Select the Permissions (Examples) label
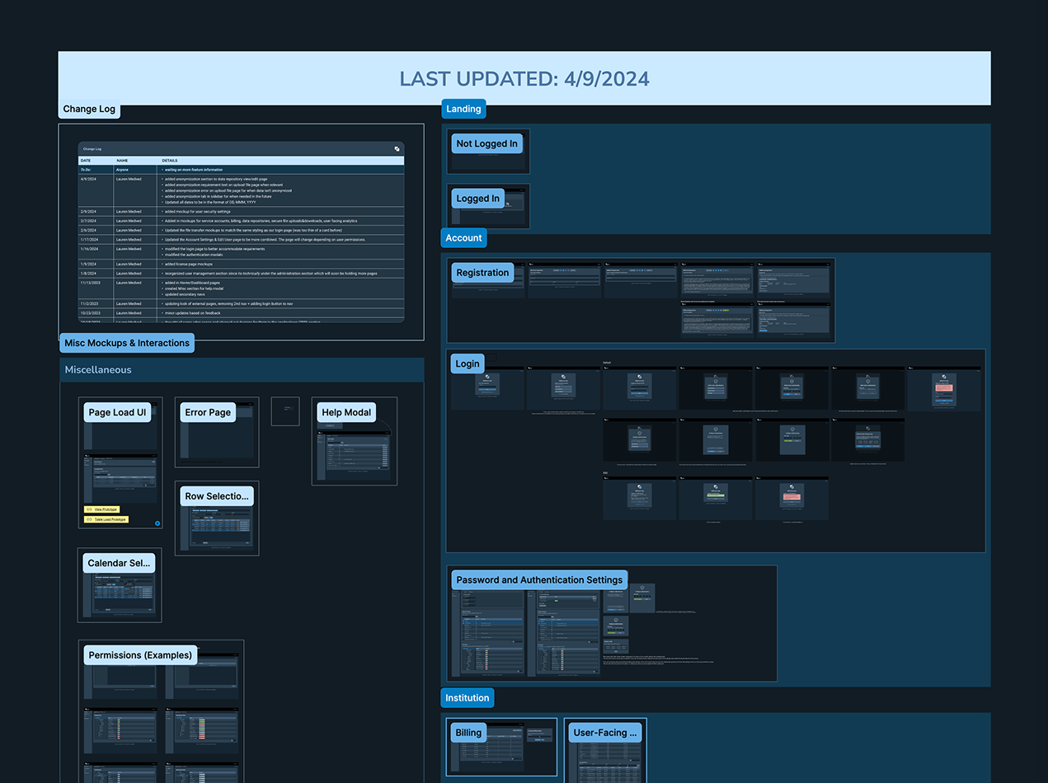 tap(140, 655)
